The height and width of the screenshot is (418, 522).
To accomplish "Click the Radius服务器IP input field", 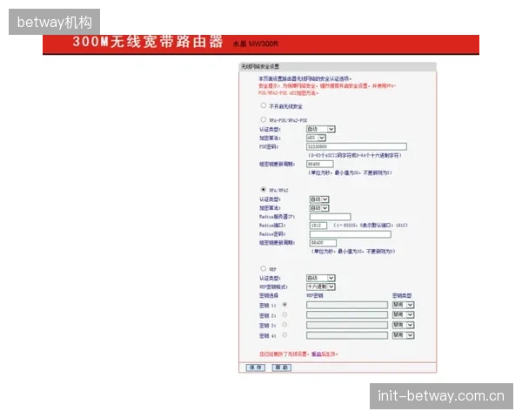I will (331, 217).
